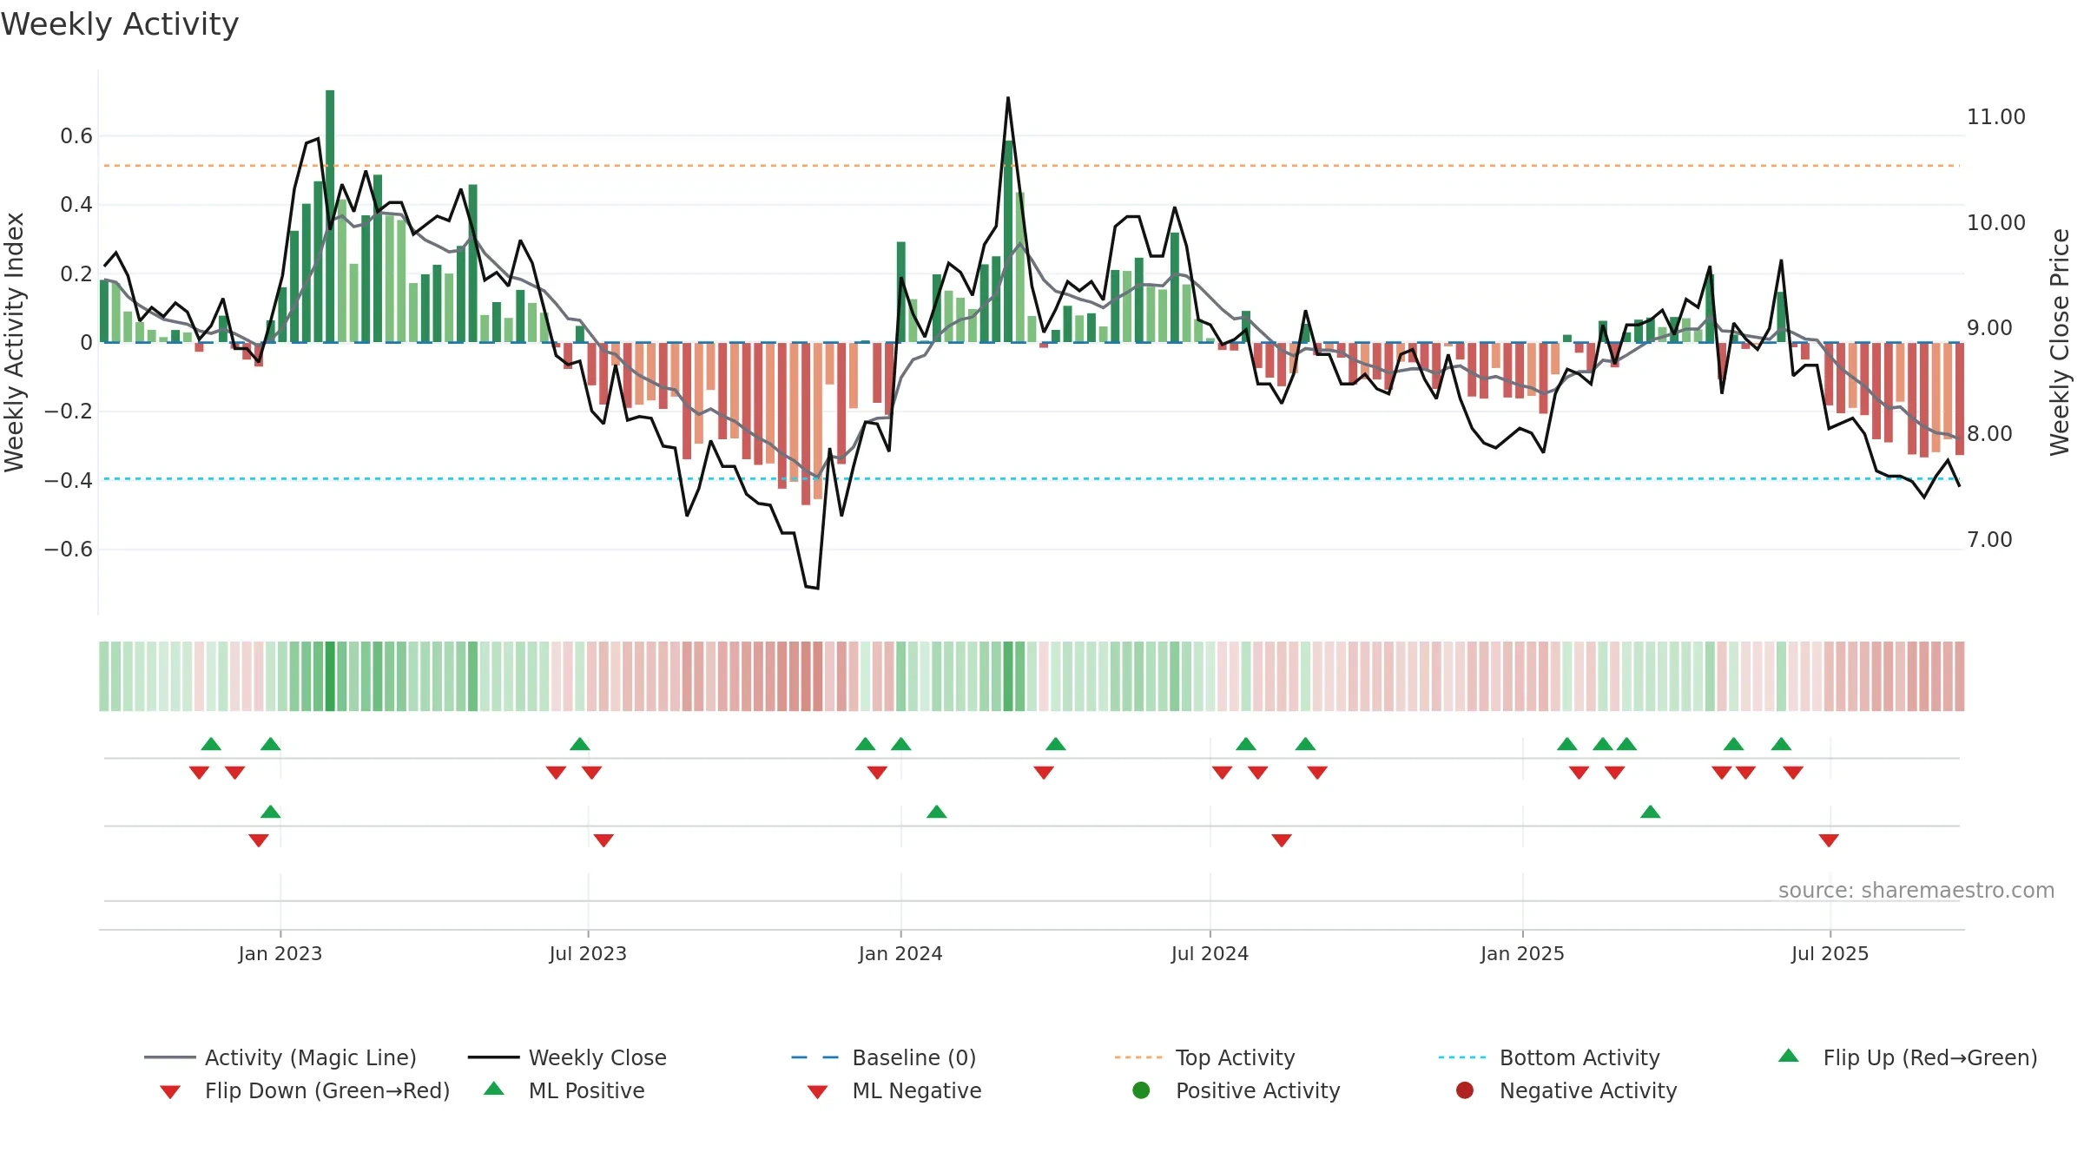The image size is (2084, 1172).
Task: Click the red Flip Down legend triangle
Action: point(170,1091)
